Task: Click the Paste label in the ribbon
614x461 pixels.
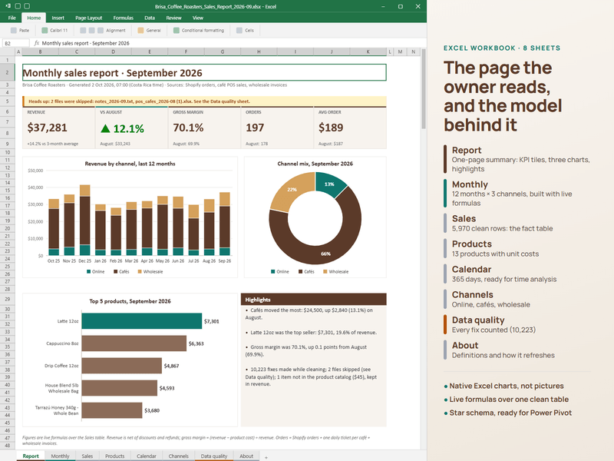Action: [x=24, y=30]
